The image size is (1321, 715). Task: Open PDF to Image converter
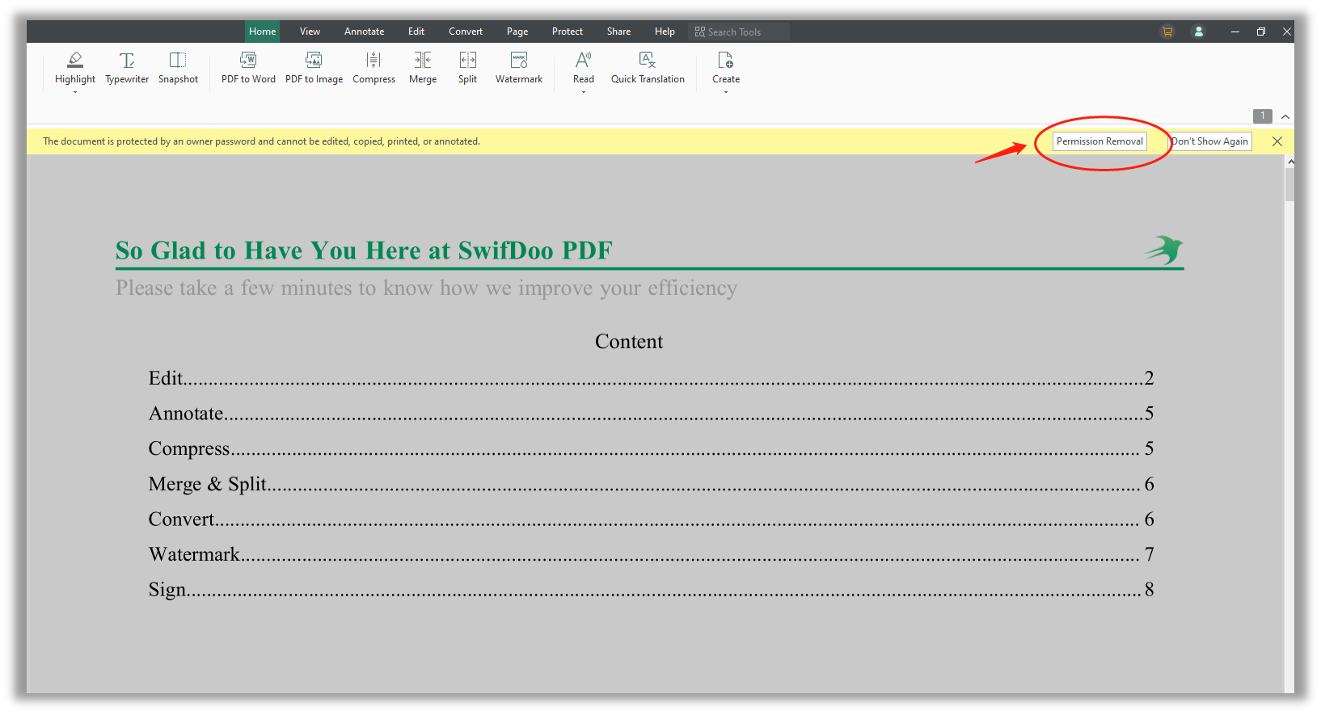[314, 68]
